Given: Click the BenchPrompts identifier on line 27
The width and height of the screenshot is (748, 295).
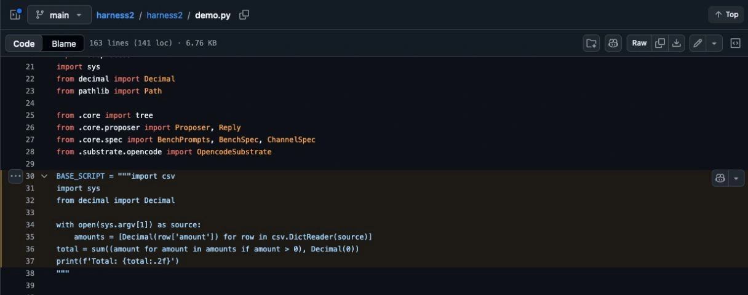Looking at the screenshot, I should [183, 140].
